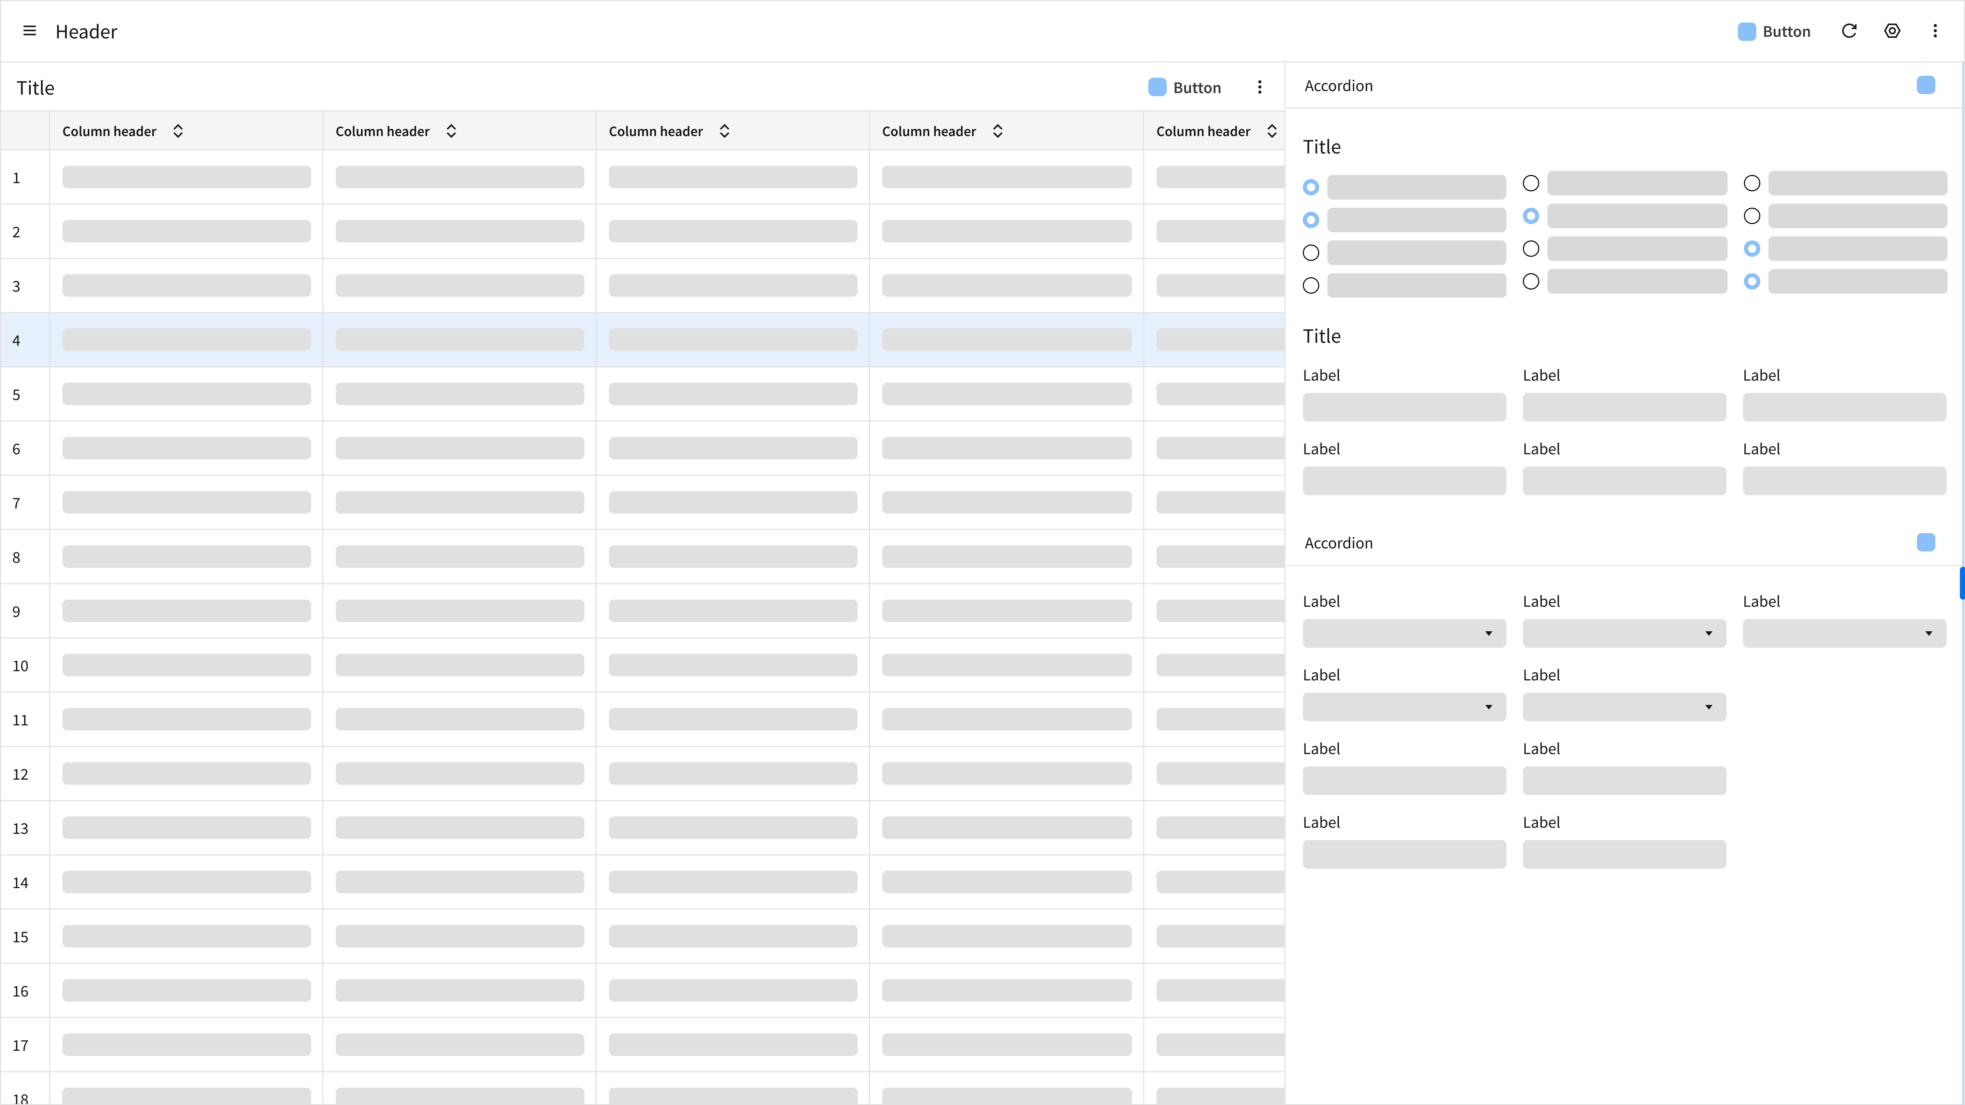This screenshot has width=1965, height=1105.
Task: Open the settings icon in top header
Action: (x=1892, y=31)
